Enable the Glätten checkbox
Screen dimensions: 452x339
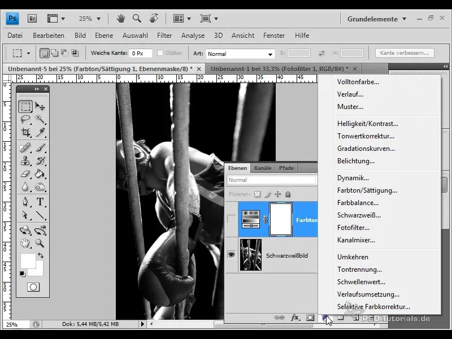pyautogui.click(x=160, y=53)
